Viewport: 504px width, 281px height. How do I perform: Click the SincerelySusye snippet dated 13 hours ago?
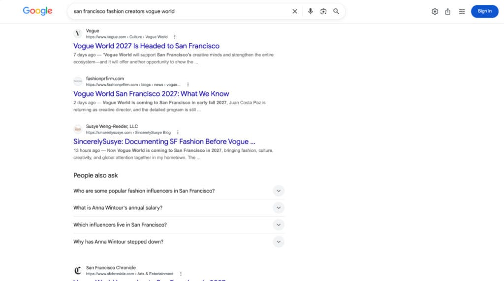(x=173, y=154)
